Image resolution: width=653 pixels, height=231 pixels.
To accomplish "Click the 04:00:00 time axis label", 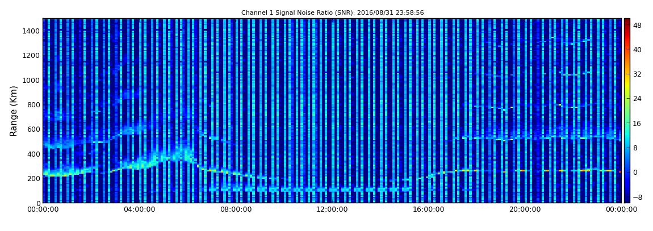I will [139, 210].
